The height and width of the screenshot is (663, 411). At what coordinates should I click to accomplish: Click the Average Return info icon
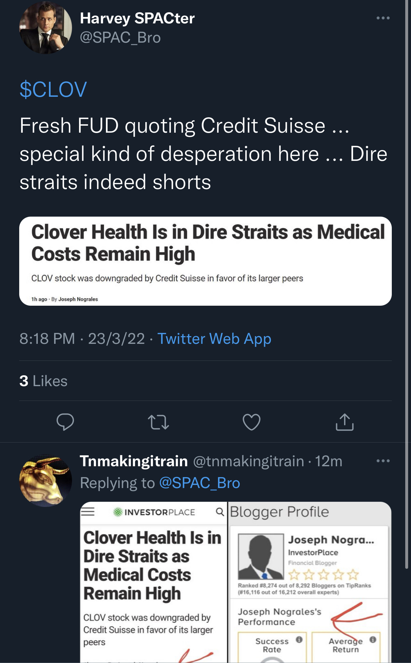[x=373, y=640]
